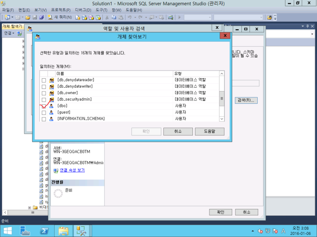Click the Save toolbar icon
The height and width of the screenshot is (237, 317).
tap(35, 17)
